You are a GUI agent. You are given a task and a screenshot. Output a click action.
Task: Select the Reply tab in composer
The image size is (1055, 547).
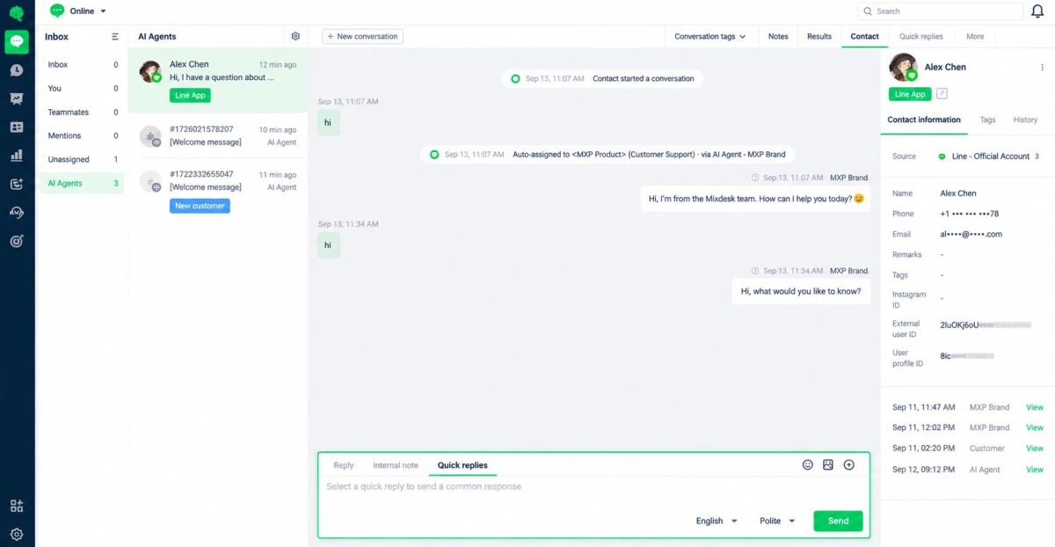[344, 465]
